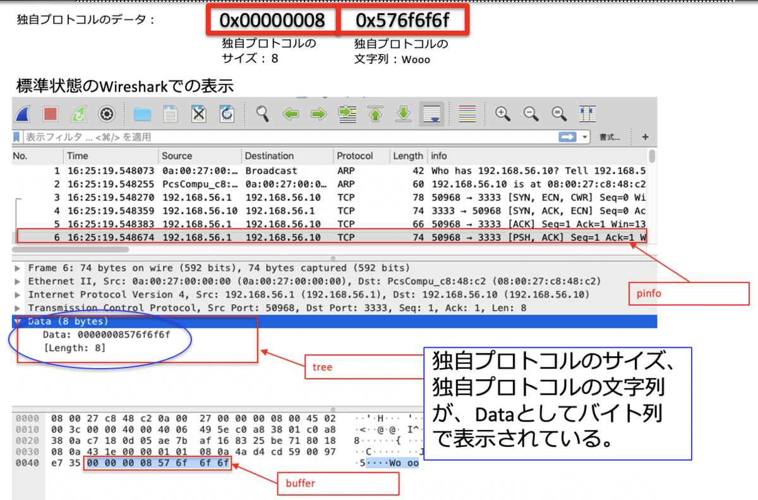Click the start capture shark fin icon

[24, 114]
